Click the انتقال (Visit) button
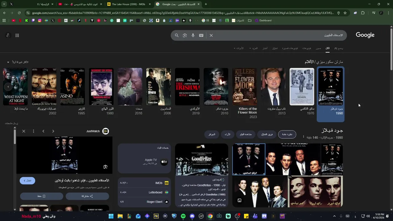 tap(28, 180)
